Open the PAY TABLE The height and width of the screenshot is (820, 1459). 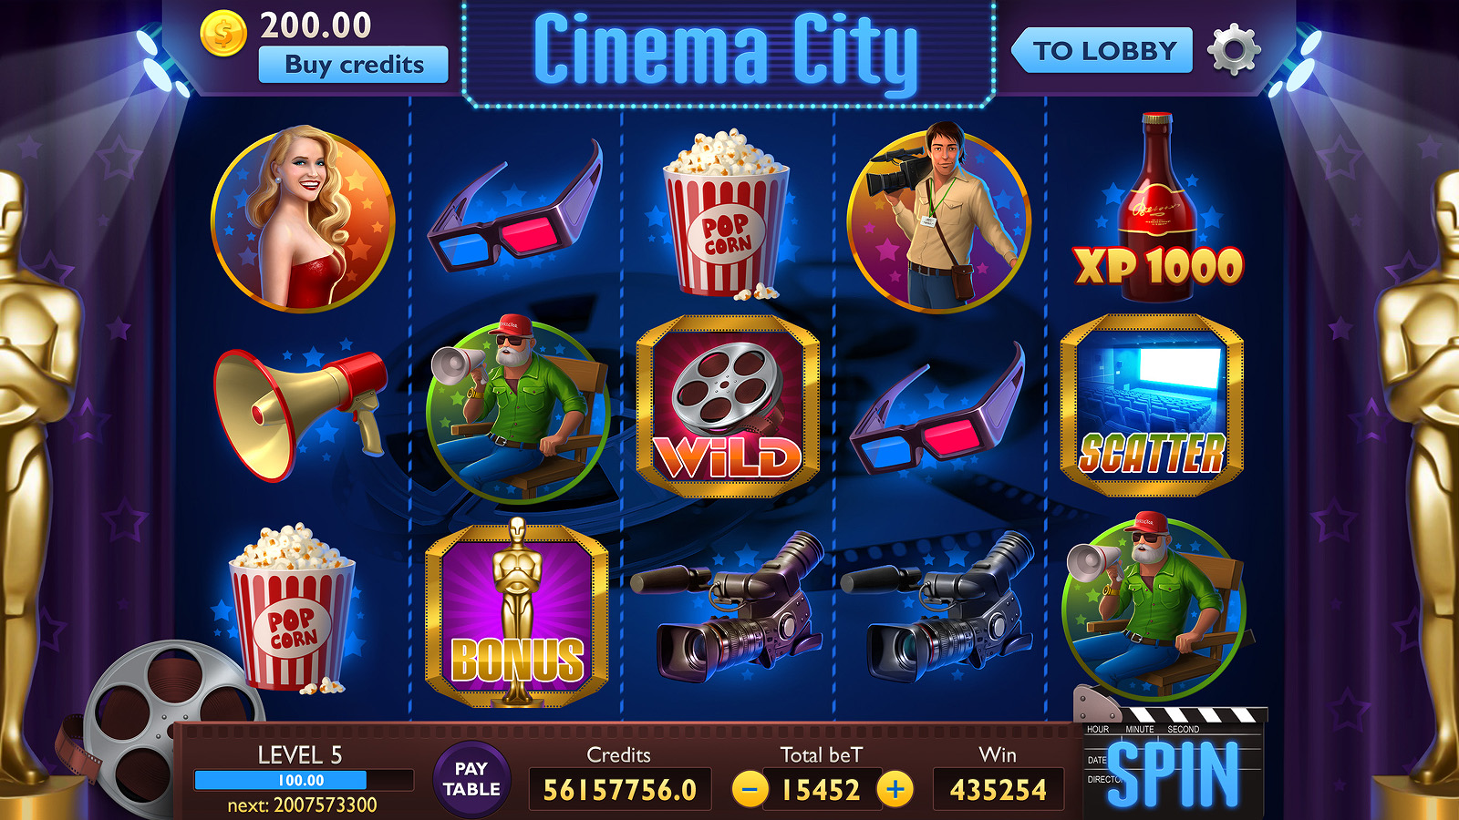point(471,779)
